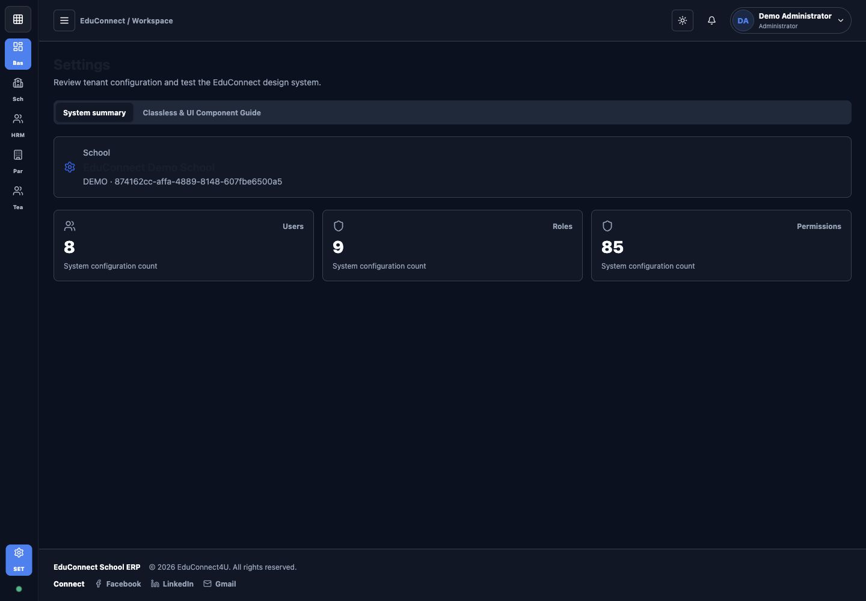Image resolution: width=866 pixels, height=601 pixels.
Task: Click the Demo Administrator name label
Action: (795, 16)
